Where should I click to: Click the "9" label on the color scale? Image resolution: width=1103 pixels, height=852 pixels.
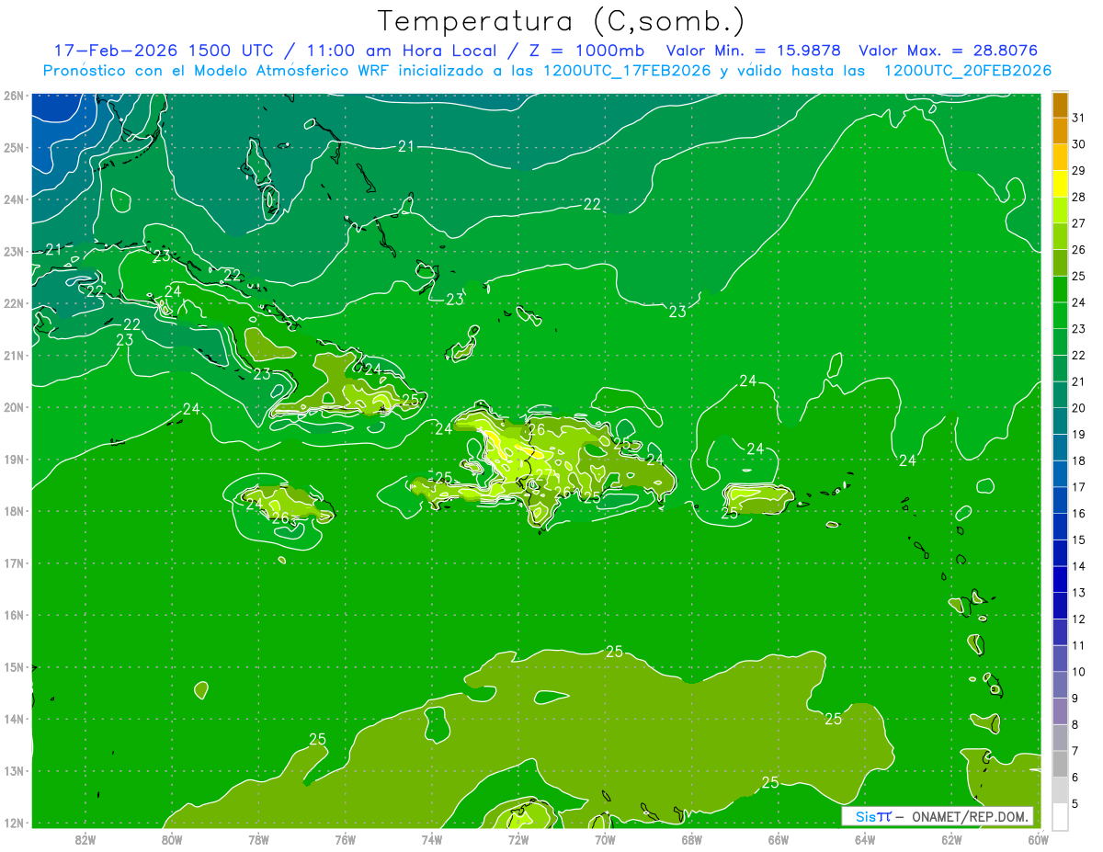(x=1075, y=699)
